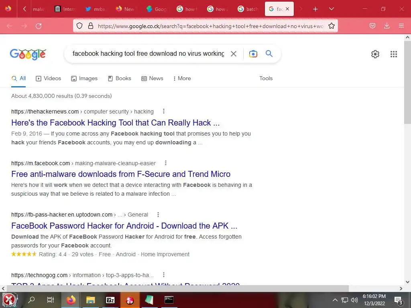The height and width of the screenshot is (308, 411).
Task: Switch to the Internet Archive tab
Action: point(65,9)
